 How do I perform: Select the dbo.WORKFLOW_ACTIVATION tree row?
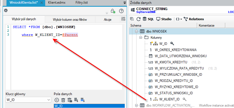[x=182, y=105]
